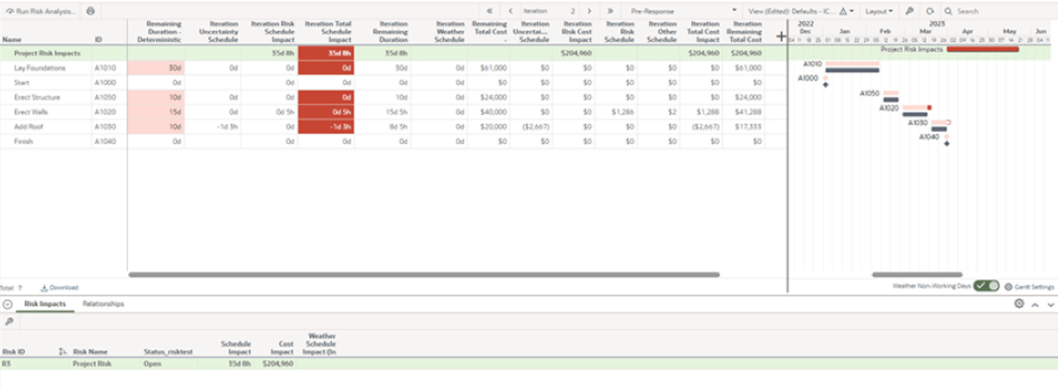Switch to Risk Impacts tab

coord(45,304)
